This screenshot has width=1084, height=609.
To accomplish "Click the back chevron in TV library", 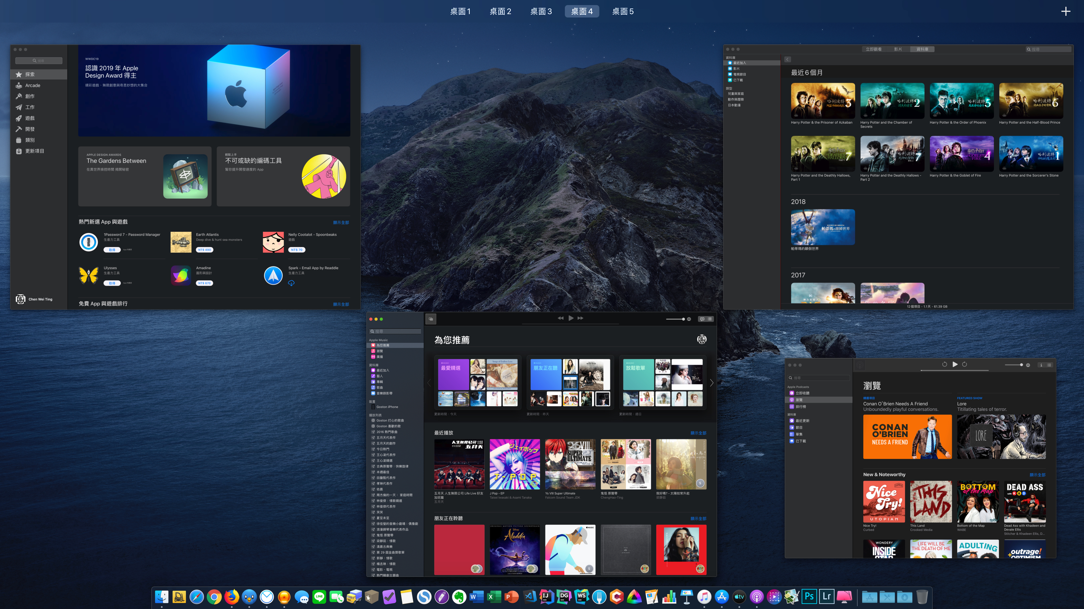I will pyautogui.click(x=787, y=60).
